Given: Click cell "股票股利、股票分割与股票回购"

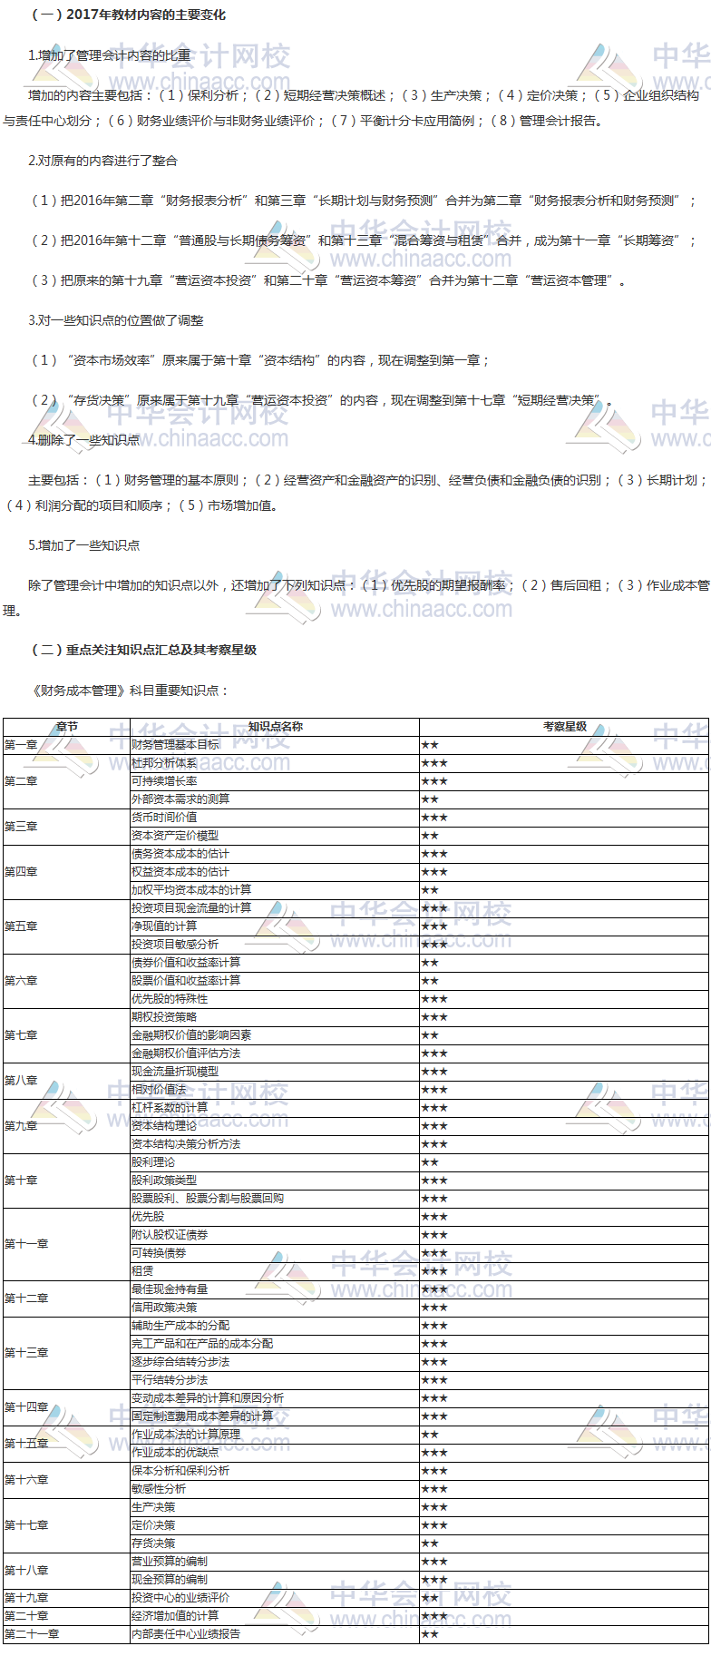Looking at the screenshot, I should [275, 1199].
